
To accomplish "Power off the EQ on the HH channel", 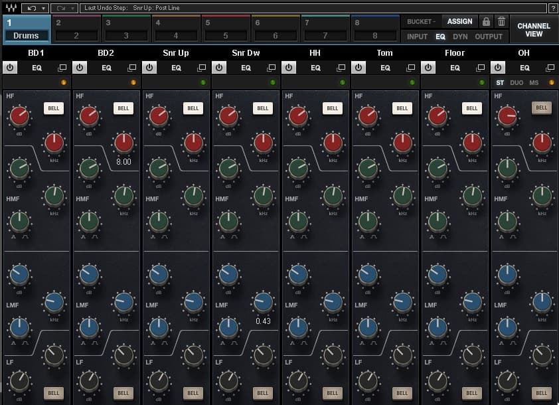I will pos(289,67).
